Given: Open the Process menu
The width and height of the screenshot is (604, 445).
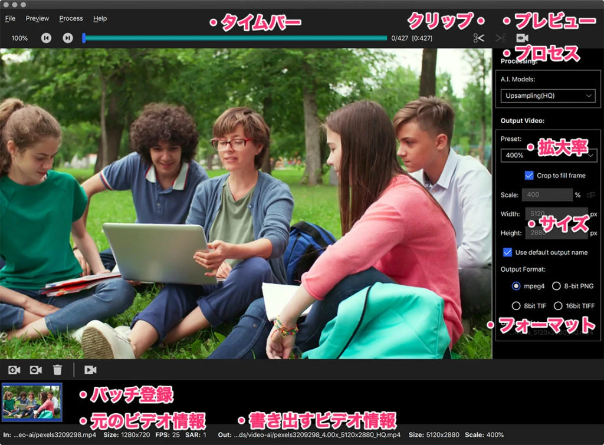Looking at the screenshot, I should [71, 18].
